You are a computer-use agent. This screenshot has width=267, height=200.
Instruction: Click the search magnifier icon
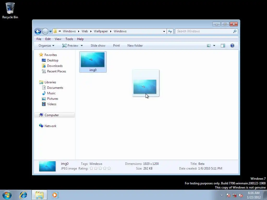point(235,31)
